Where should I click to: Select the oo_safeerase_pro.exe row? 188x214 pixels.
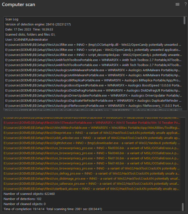pos(91,184)
